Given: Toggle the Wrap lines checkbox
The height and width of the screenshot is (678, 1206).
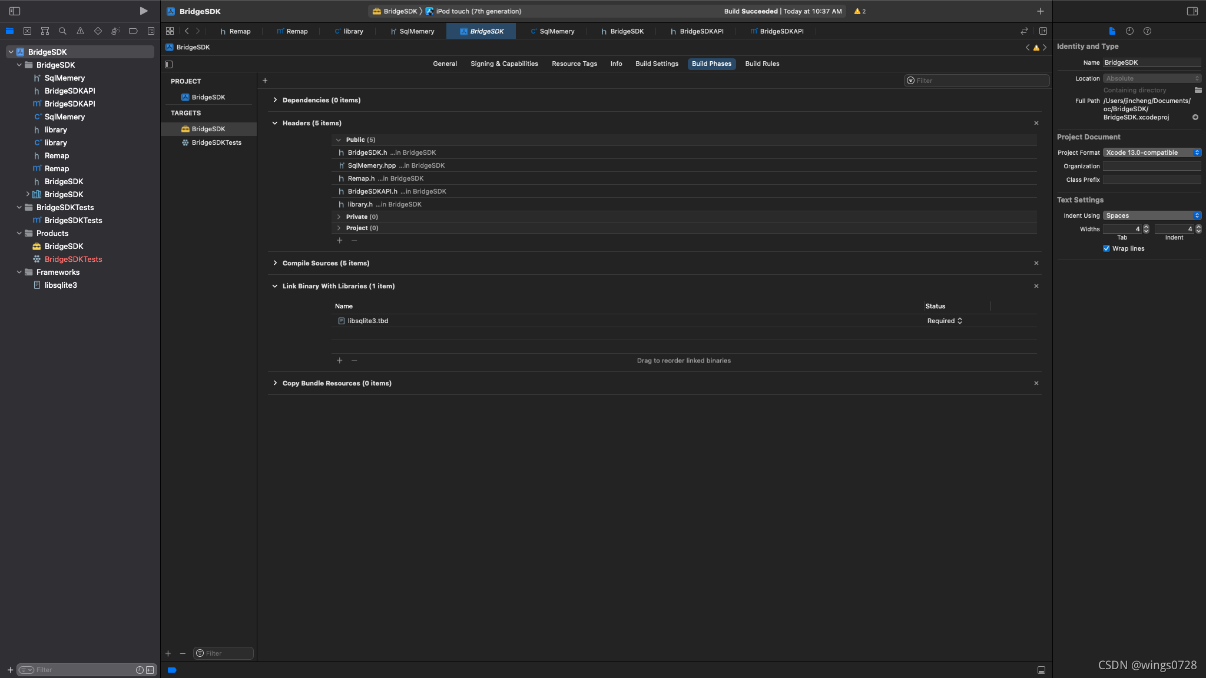Looking at the screenshot, I should pos(1106,248).
